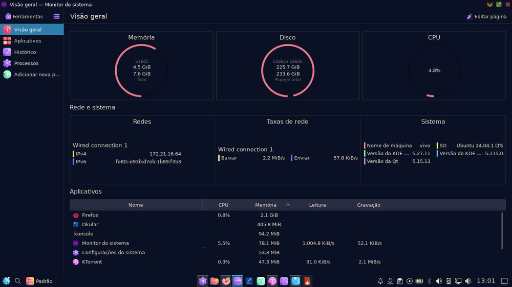Click the Nome de máquina value vivo
Image resolution: width=512 pixels, height=287 pixels.
click(425, 146)
